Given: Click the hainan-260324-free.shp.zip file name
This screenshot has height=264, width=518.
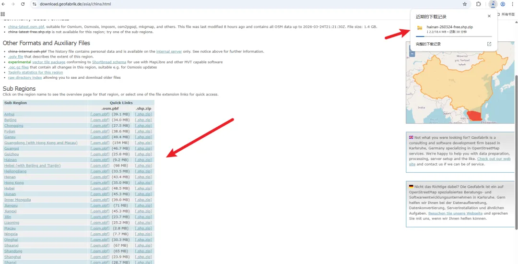Looking at the screenshot, I should (x=449, y=27).
